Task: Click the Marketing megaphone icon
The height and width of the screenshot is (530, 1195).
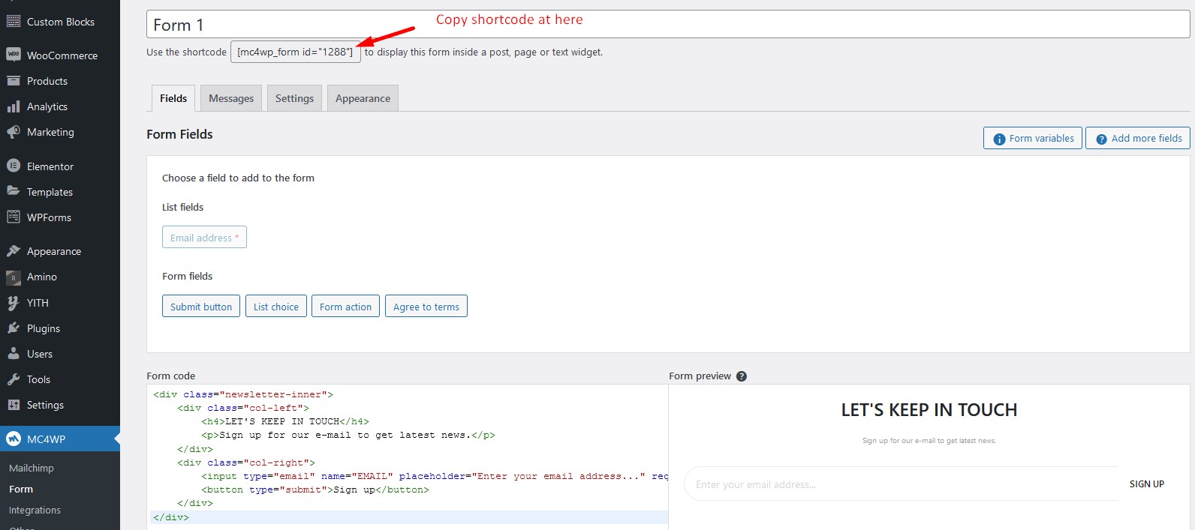Action: (13, 132)
